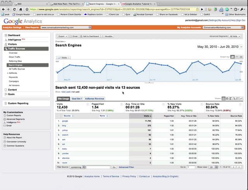Switch to Add New Post browser tab

click(x=67, y=4)
